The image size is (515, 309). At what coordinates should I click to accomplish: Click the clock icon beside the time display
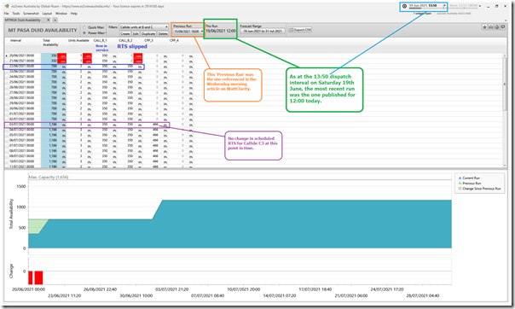[404, 6]
